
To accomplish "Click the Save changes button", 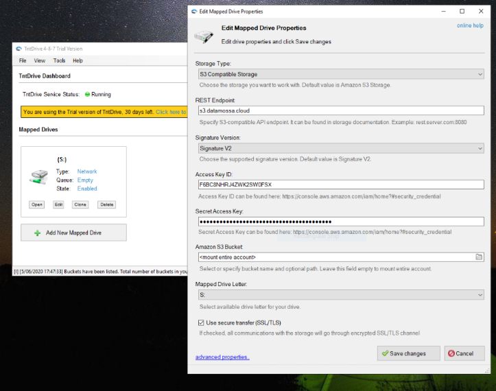I will tap(408, 353).
